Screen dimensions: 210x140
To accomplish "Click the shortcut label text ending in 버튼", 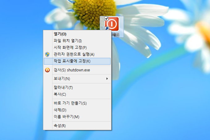I will click(x=115, y=35).
